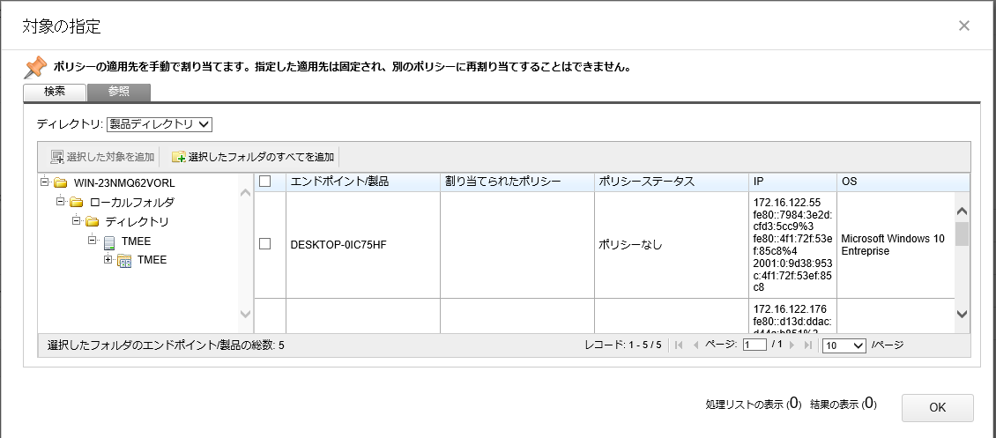
Task: Toggle the select-all checkbox in table header
Action: [x=264, y=182]
